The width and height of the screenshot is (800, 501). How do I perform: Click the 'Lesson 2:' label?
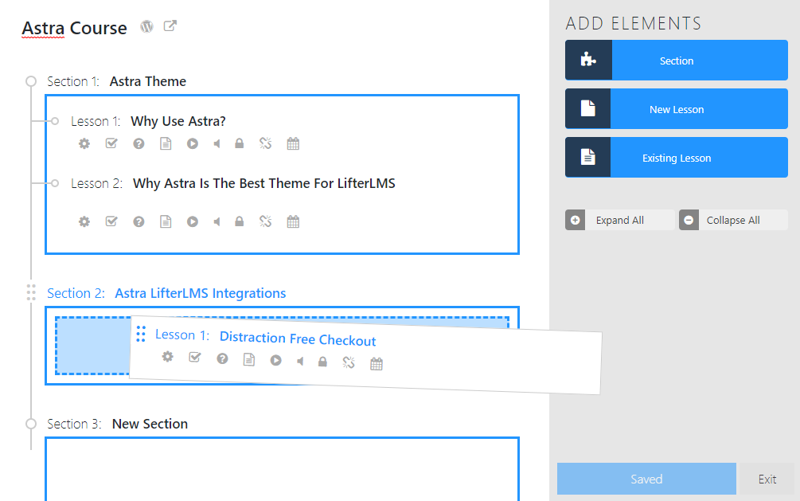(96, 183)
